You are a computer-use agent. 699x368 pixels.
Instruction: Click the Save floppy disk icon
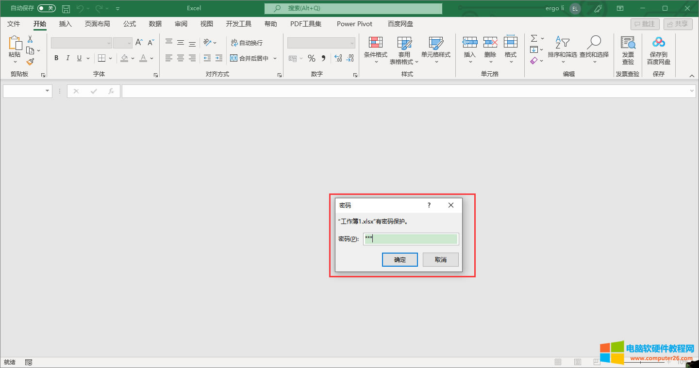point(66,8)
